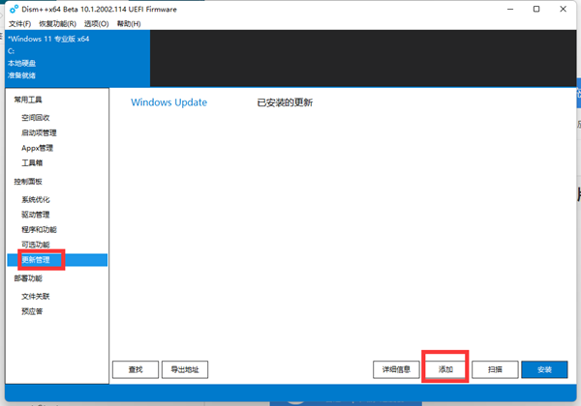The width and height of the screenshot is (581, 406).
Task: Click the 部署功能 section header
Action: pos(28,278)
